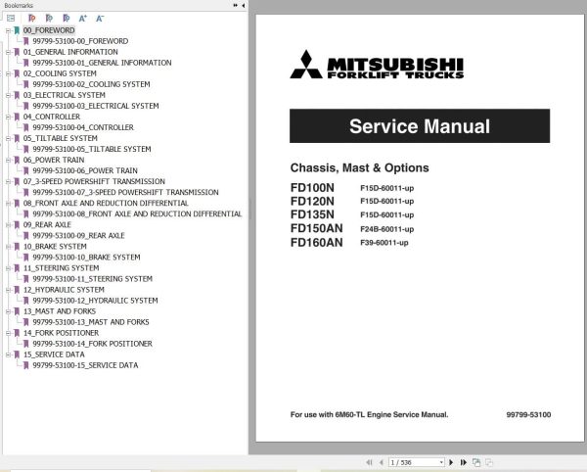Decrease bookmark text size with A- icon
587x472 pixels.
(x=100, y=18)
